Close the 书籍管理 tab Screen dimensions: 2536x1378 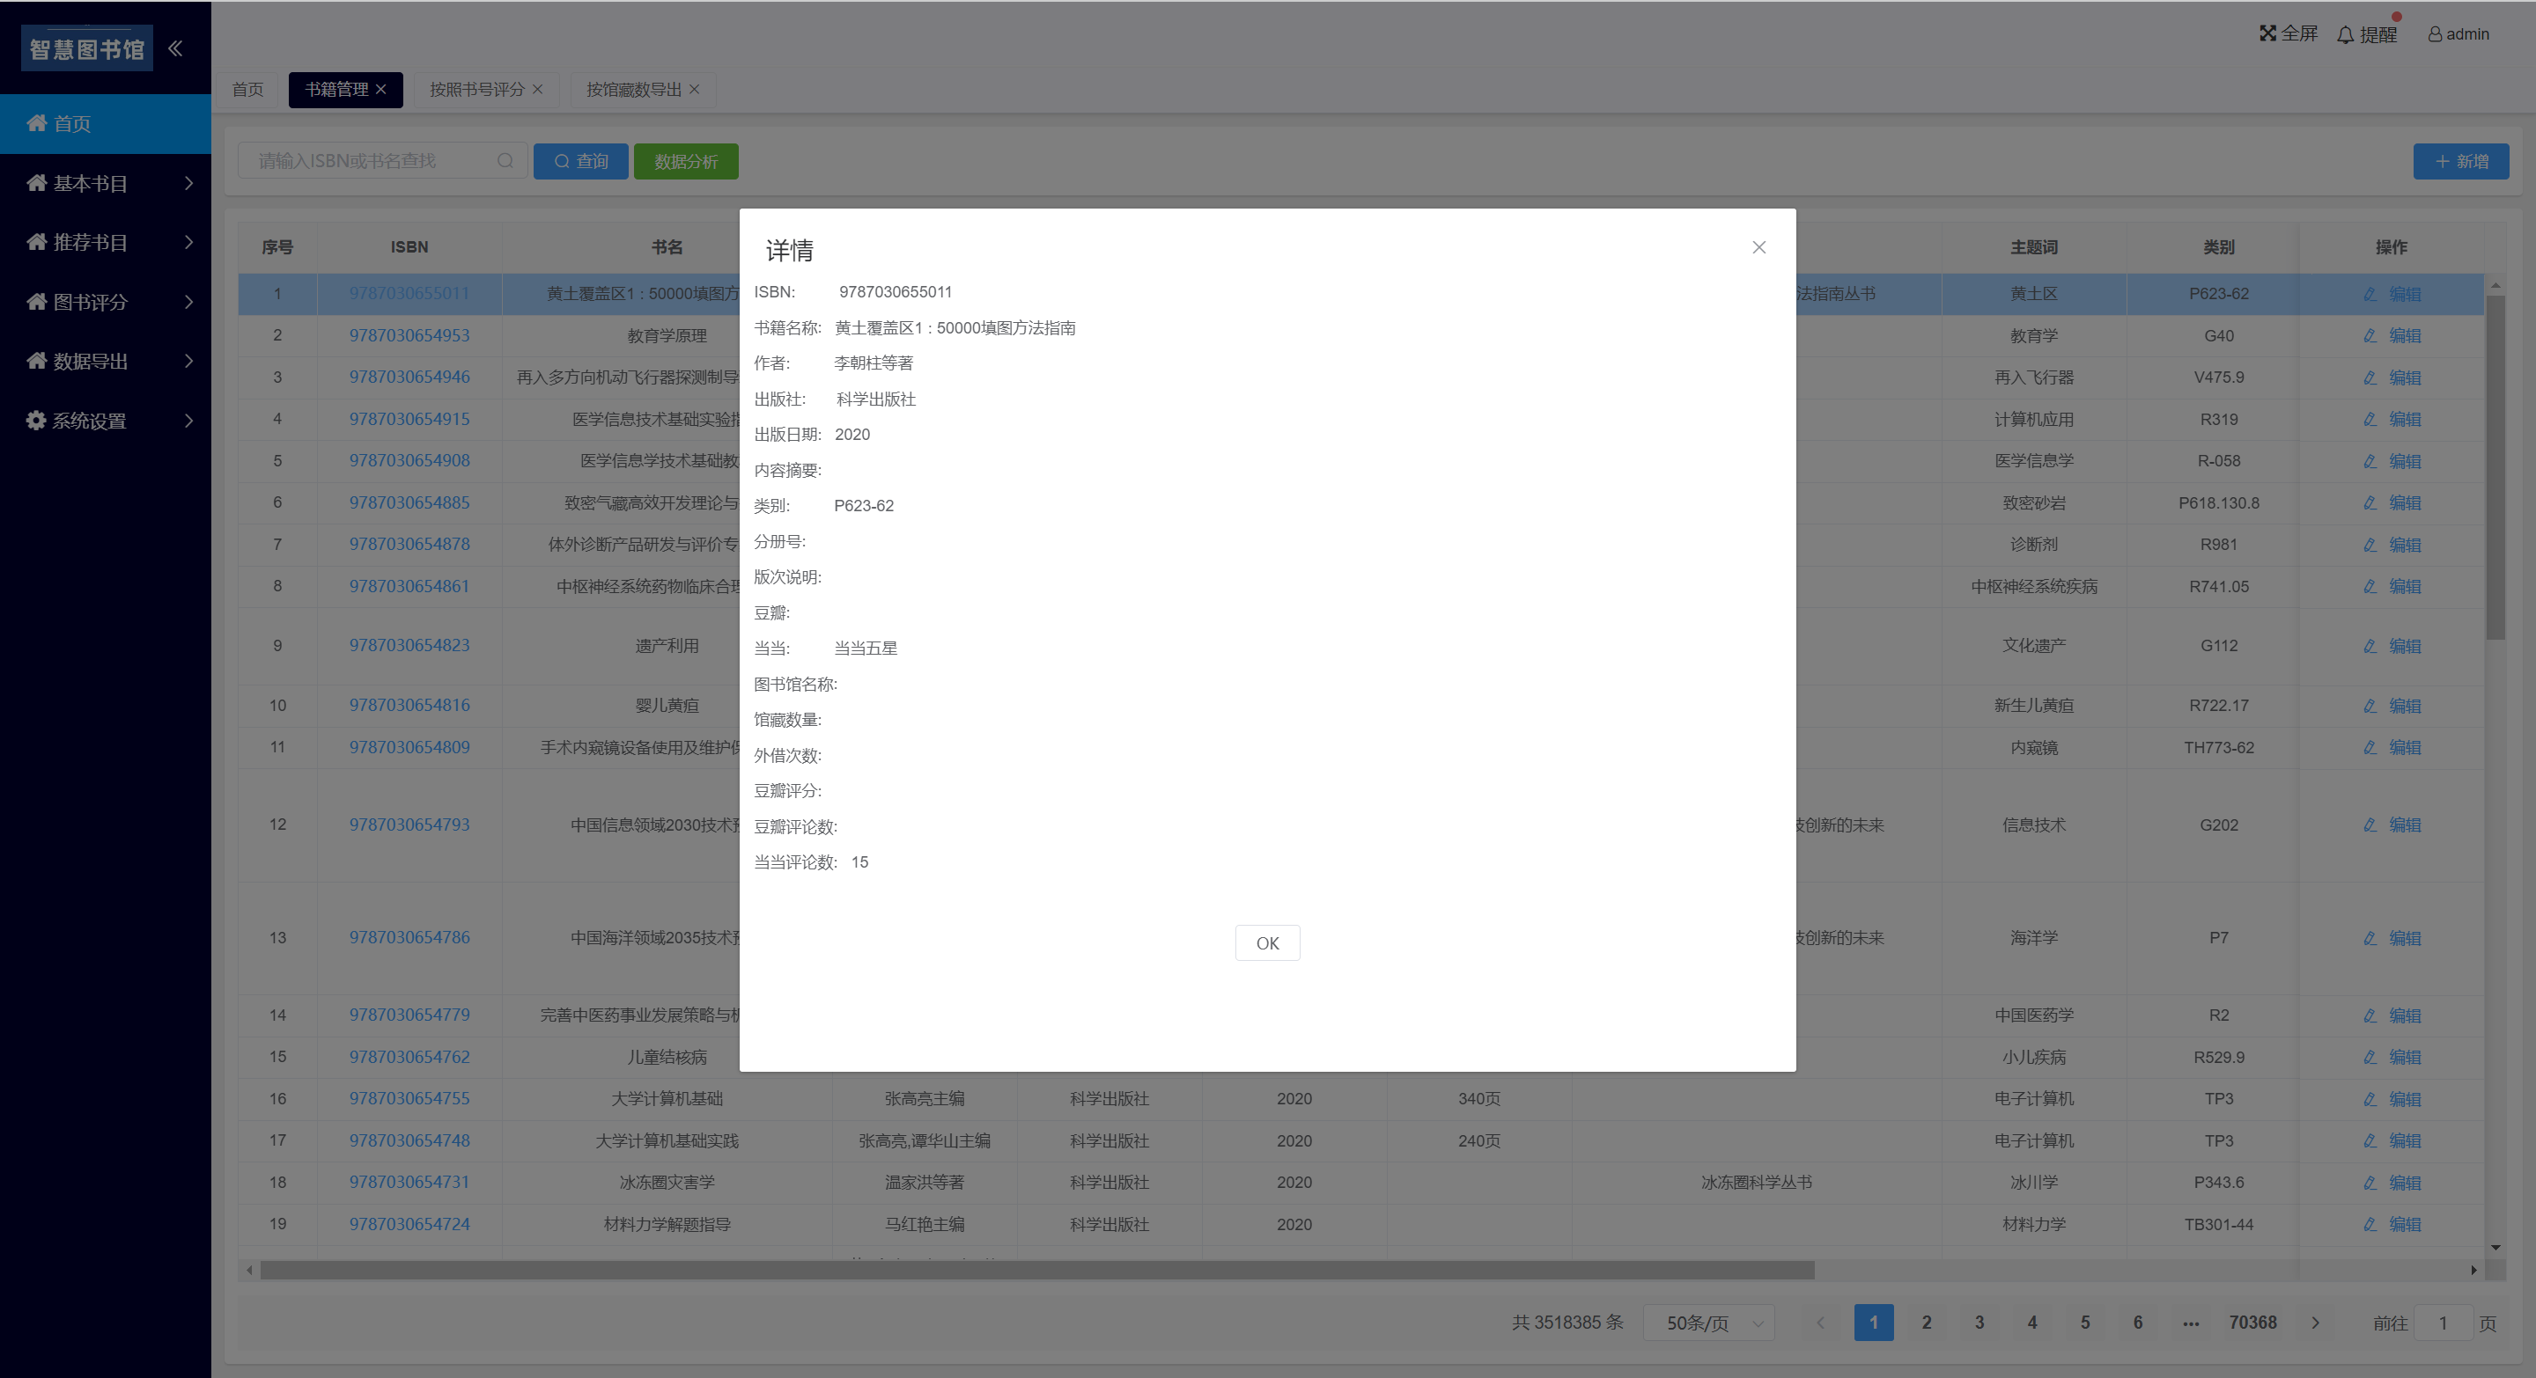(381, 90)
